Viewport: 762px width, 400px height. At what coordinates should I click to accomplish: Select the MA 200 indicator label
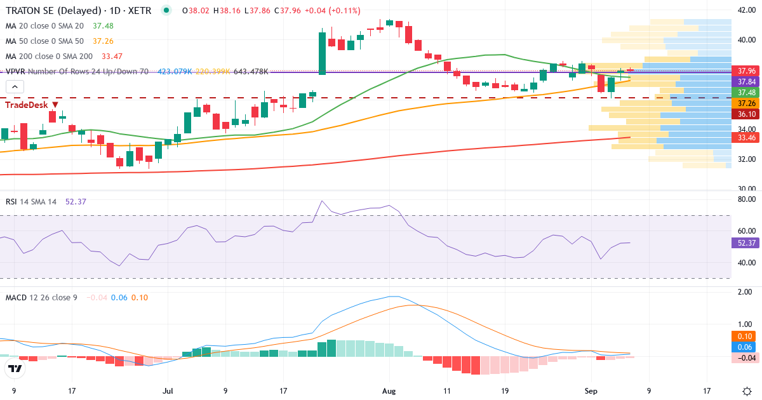(49, 57)
